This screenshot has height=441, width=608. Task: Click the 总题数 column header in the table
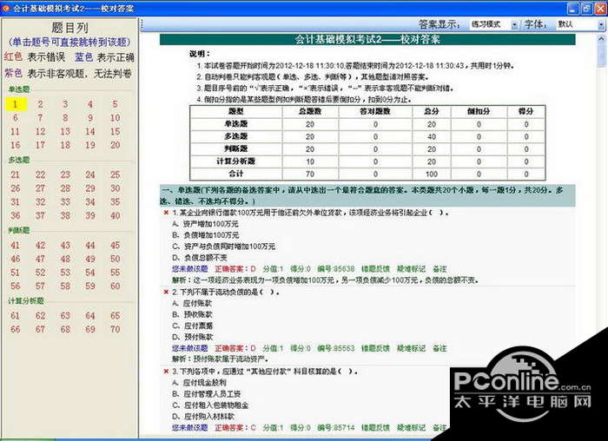click(310, 111)
